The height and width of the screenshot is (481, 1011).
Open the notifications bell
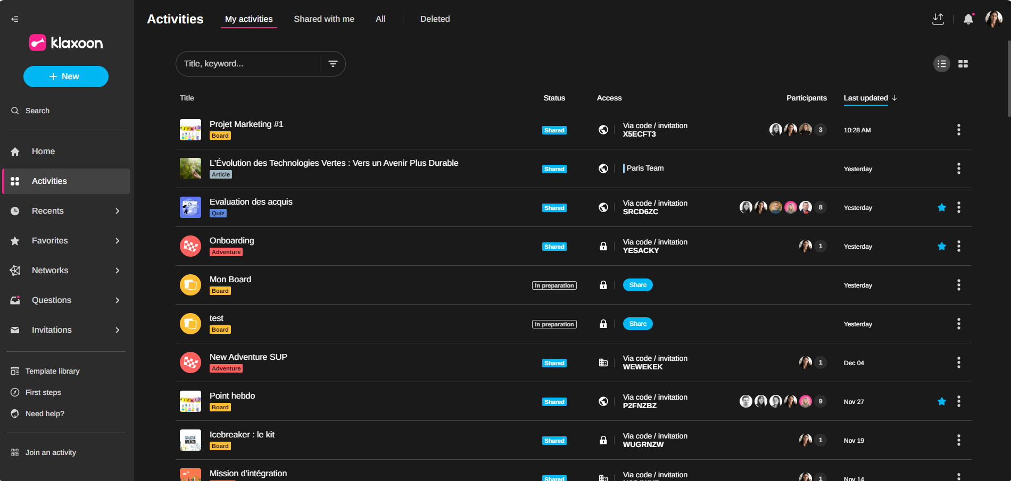[x=968, y=19]
